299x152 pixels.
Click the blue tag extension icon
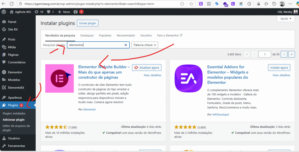(x=217, y=4)
